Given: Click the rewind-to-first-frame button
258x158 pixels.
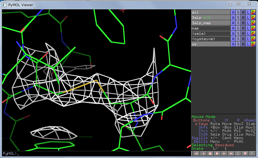Looking at the screenshot, I should 196,154.
